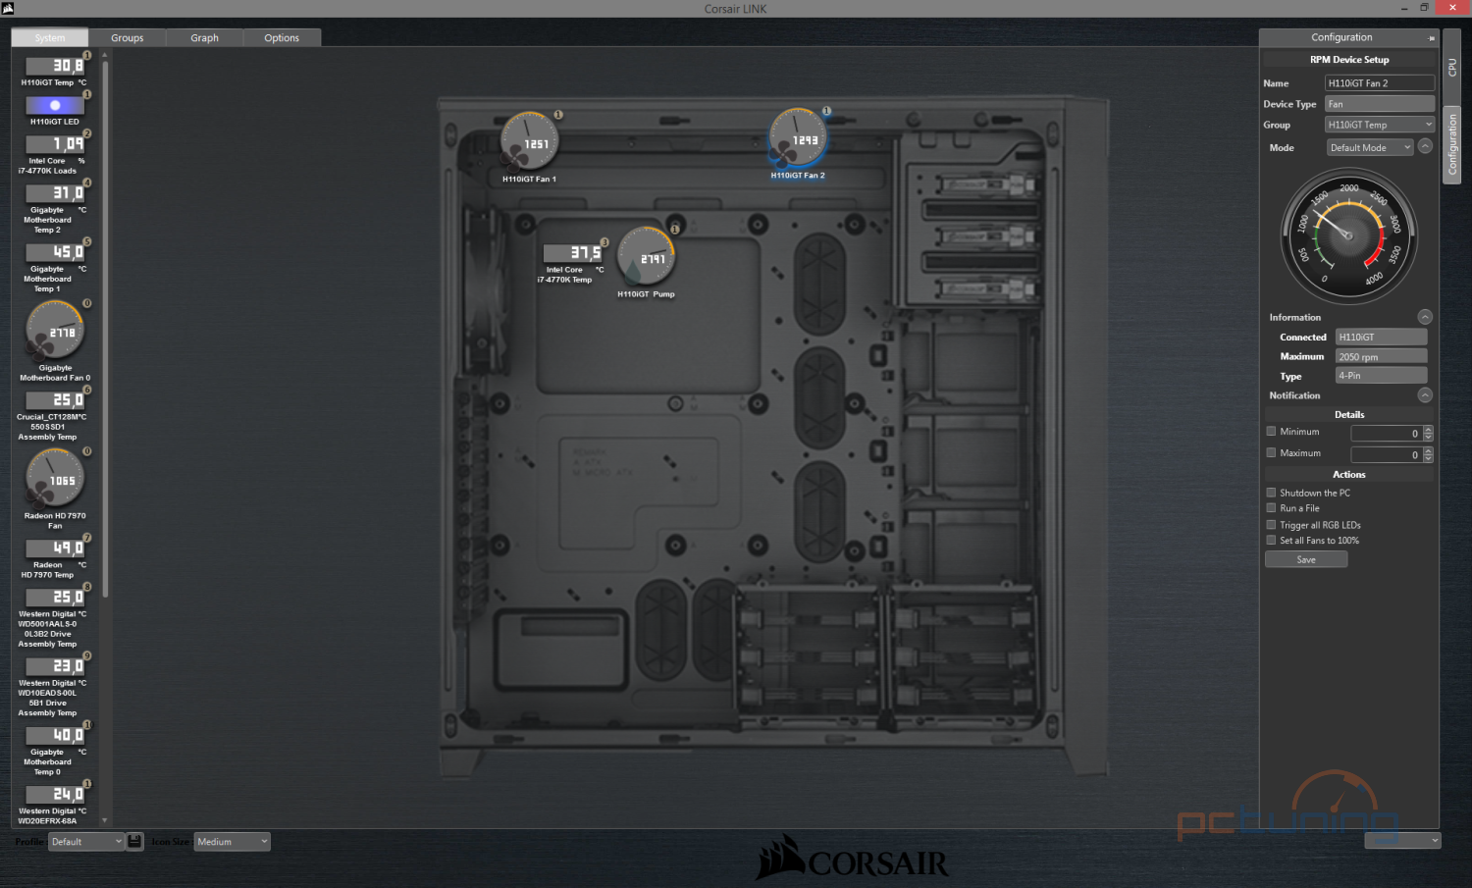
Task: Click the Maximum notification value field
Action: tap(1387, 454)
